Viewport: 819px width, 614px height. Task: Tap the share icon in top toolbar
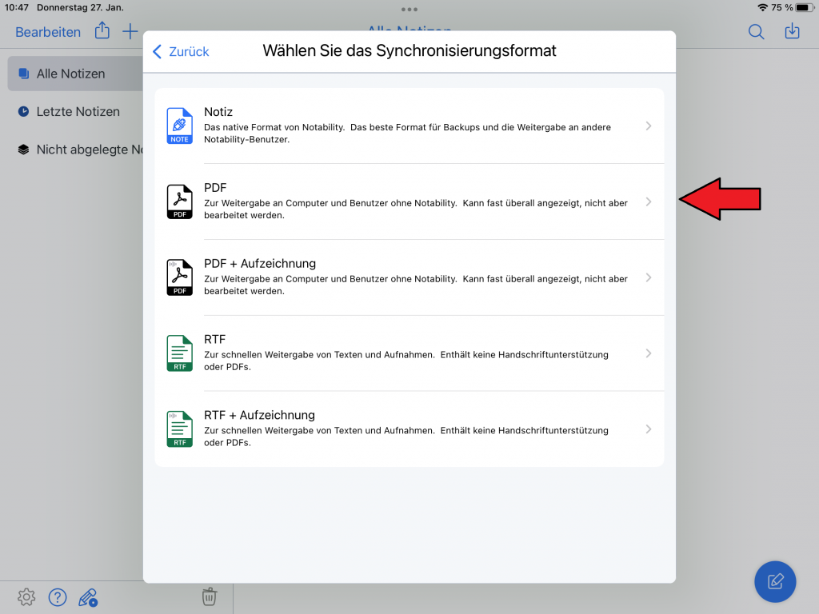102,31
